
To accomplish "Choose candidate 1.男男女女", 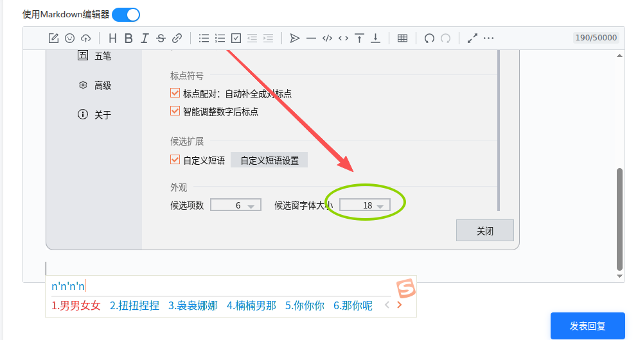I will coord(76,305).
